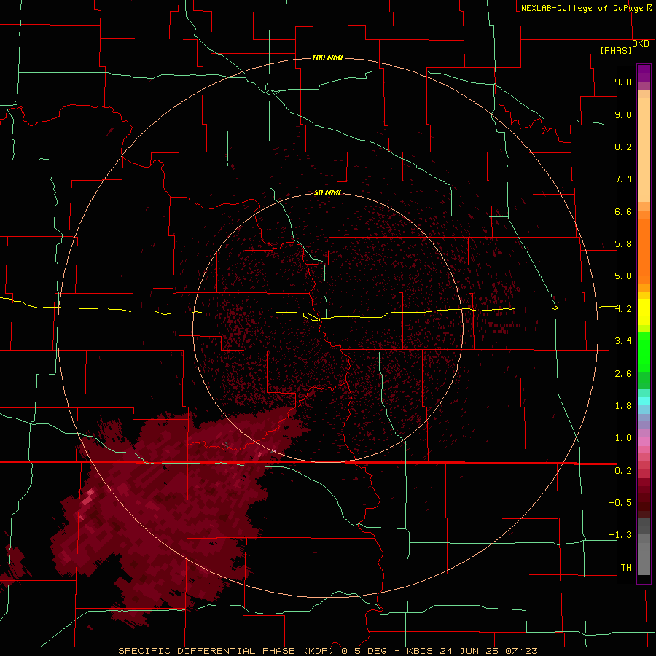The image size is (656, 656).
Task: Select the -0.5 scale label
Action: (x=620, y=503)
